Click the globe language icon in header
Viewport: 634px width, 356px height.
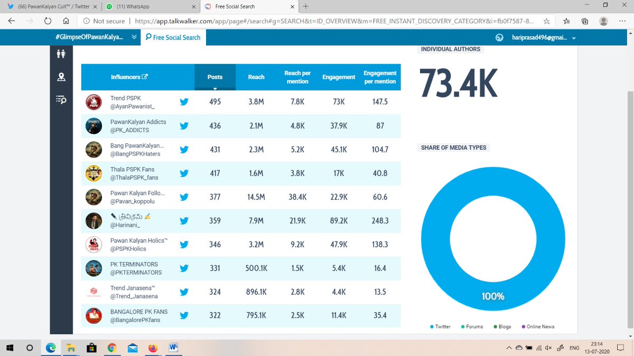pyautogui.click(x=499, y=38)
